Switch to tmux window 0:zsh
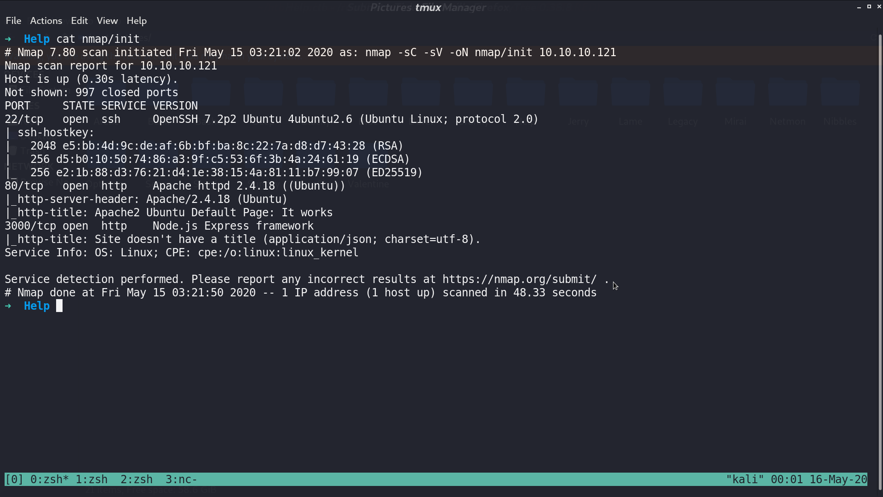 [49, 480]
